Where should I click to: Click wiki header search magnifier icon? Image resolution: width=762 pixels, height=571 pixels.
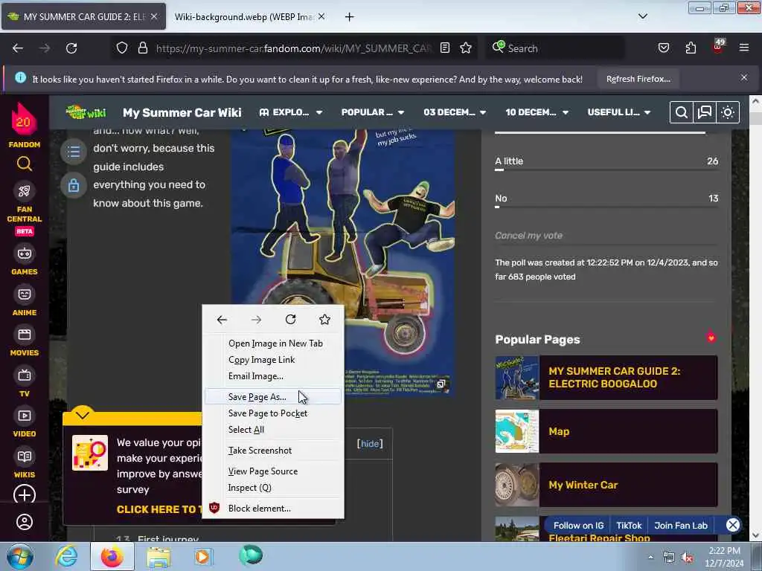pyautogui.click(x=682, y=112)
